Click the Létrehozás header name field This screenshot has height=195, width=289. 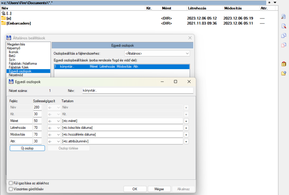click(21, 128)
